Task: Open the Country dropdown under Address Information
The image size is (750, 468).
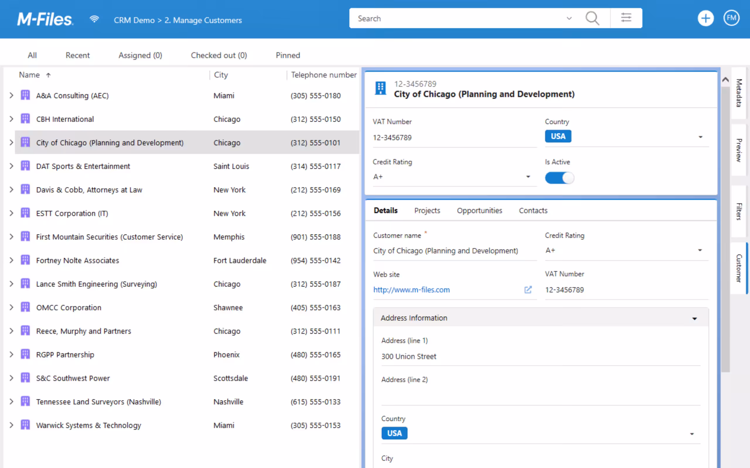Action: tap(692, 434)
